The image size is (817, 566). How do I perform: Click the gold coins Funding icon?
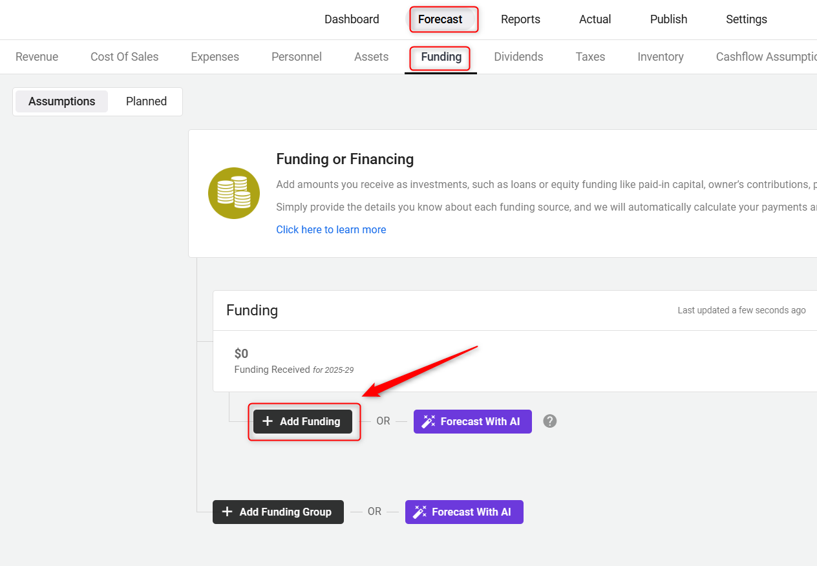click(x=234, y=193)
